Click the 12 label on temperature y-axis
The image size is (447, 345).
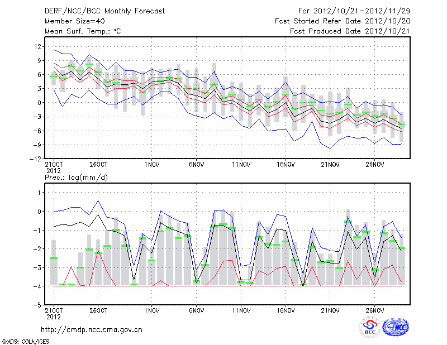click(37, 46)
